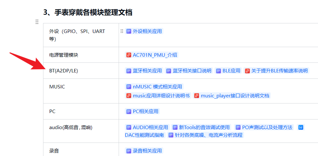The width and height of the screenshot is (318, 156).
Task: Click the cell 外设 (GPIO、SPI、UART 等)
Action: click(x=81, y=35)
